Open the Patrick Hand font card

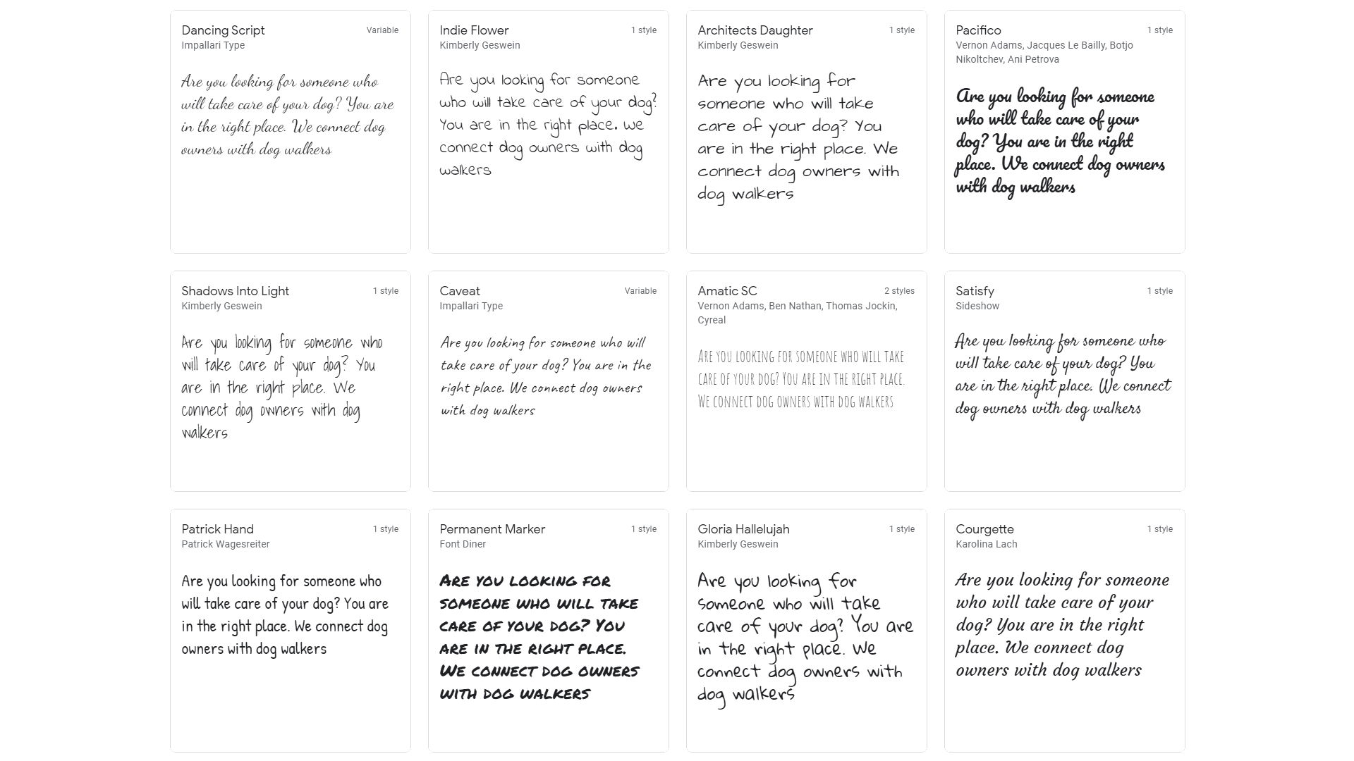click(x=290, y=631)
